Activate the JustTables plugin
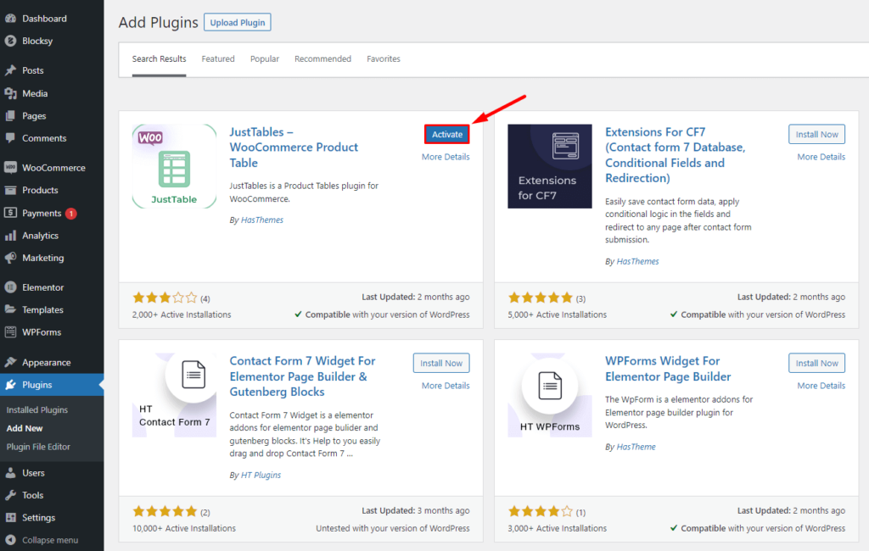The image size is (869, 551). [447, 134]
